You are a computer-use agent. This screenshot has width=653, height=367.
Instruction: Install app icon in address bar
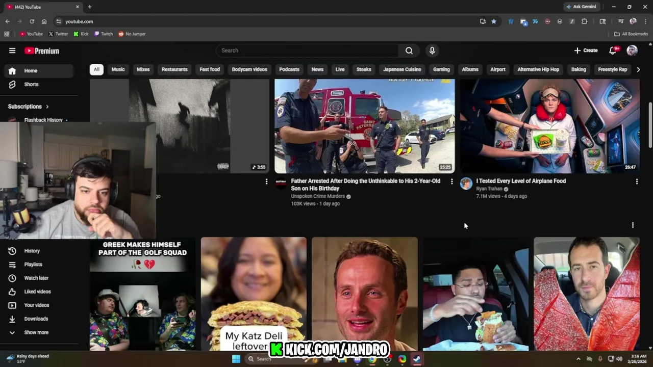coord(483,21)
